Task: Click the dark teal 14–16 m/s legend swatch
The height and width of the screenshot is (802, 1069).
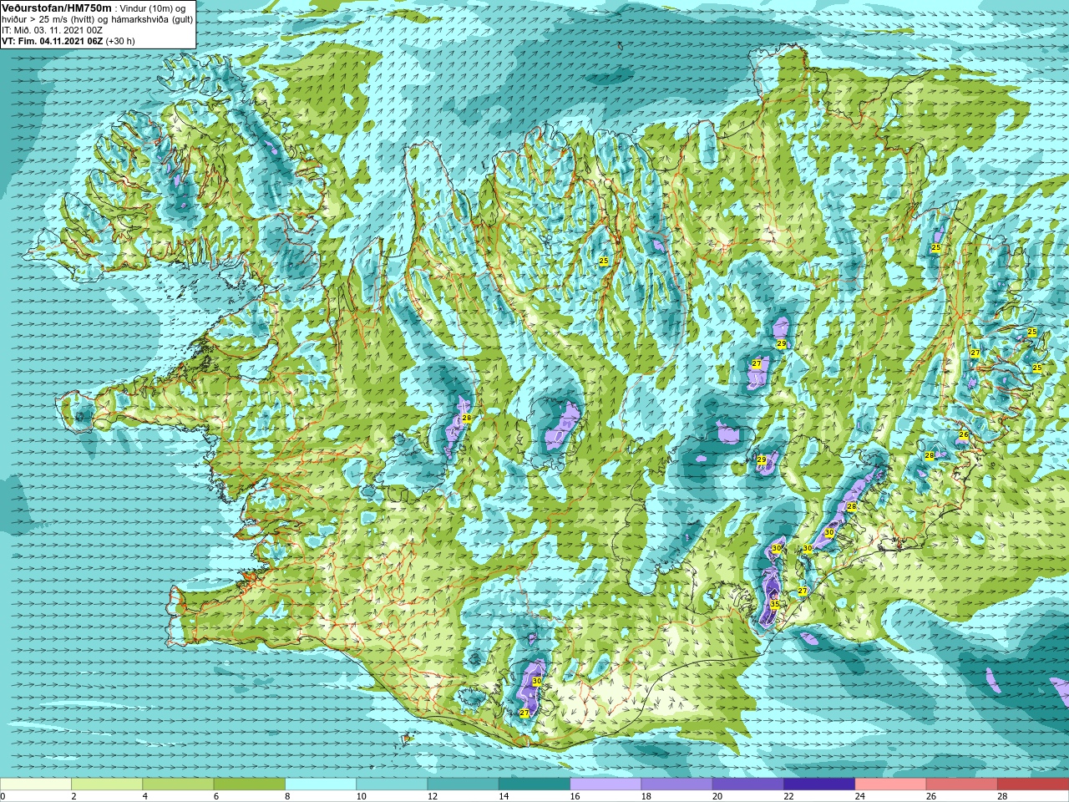Action: pyautogui.click(x=534, y=784)
